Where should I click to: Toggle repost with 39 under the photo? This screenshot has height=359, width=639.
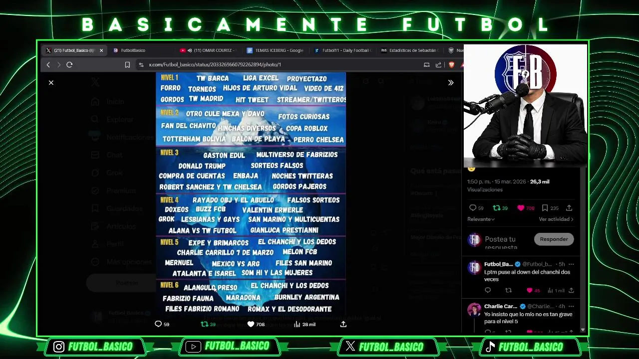[208, 324]
